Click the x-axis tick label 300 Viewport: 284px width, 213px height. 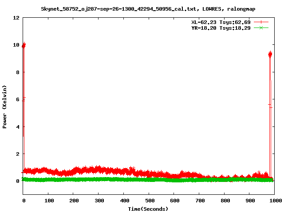point(99,201)
